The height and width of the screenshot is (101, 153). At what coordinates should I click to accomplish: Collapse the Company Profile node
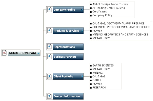click(x=82, y=10)
